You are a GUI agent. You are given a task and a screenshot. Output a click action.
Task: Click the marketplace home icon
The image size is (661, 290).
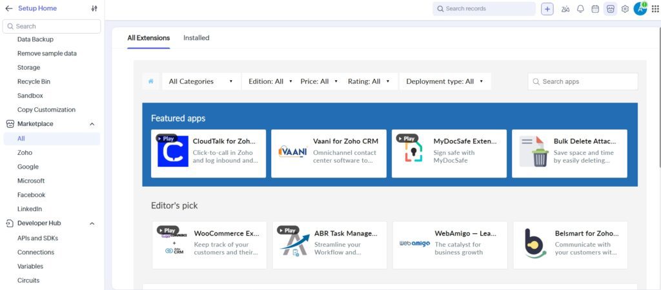[151, 81]
